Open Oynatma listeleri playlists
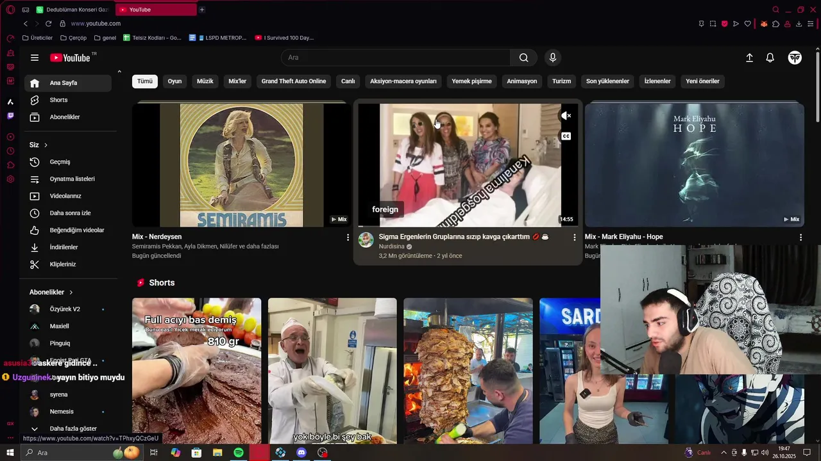Viewport: 821px width, 461px height. (x=68, y=179)
